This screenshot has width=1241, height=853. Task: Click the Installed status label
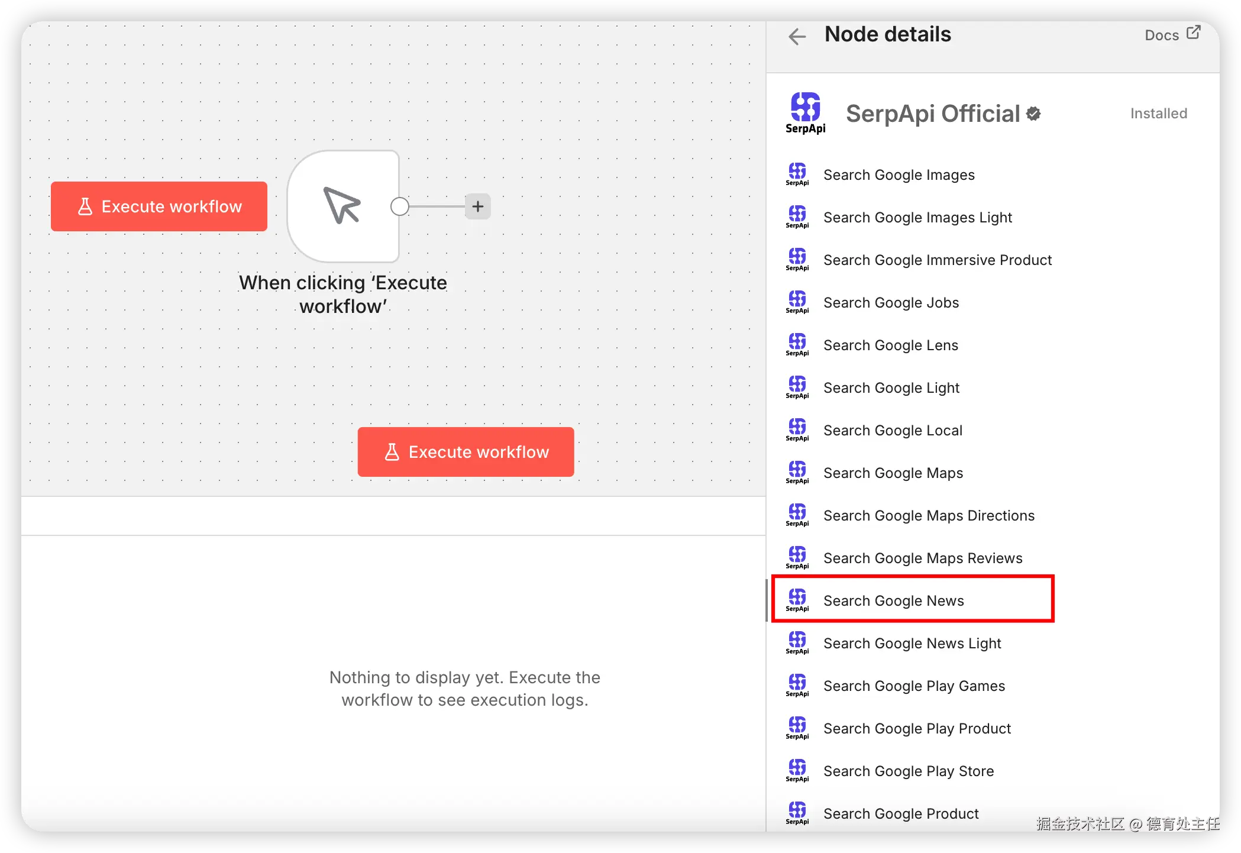point(1158,113)
